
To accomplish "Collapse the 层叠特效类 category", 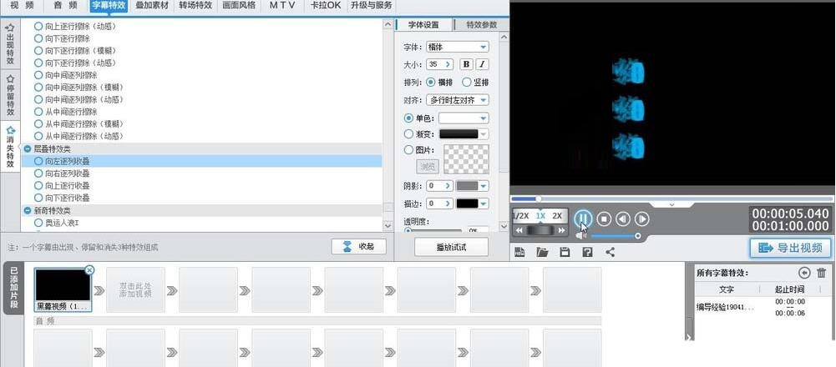I will coord(28,149).
